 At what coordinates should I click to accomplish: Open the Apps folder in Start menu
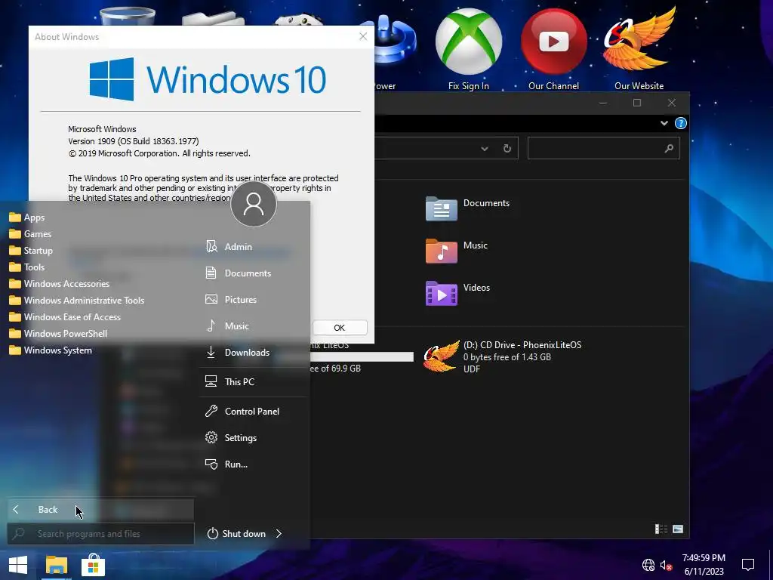click(27, 217)
